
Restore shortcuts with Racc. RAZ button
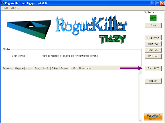click(x=153, y=68)
